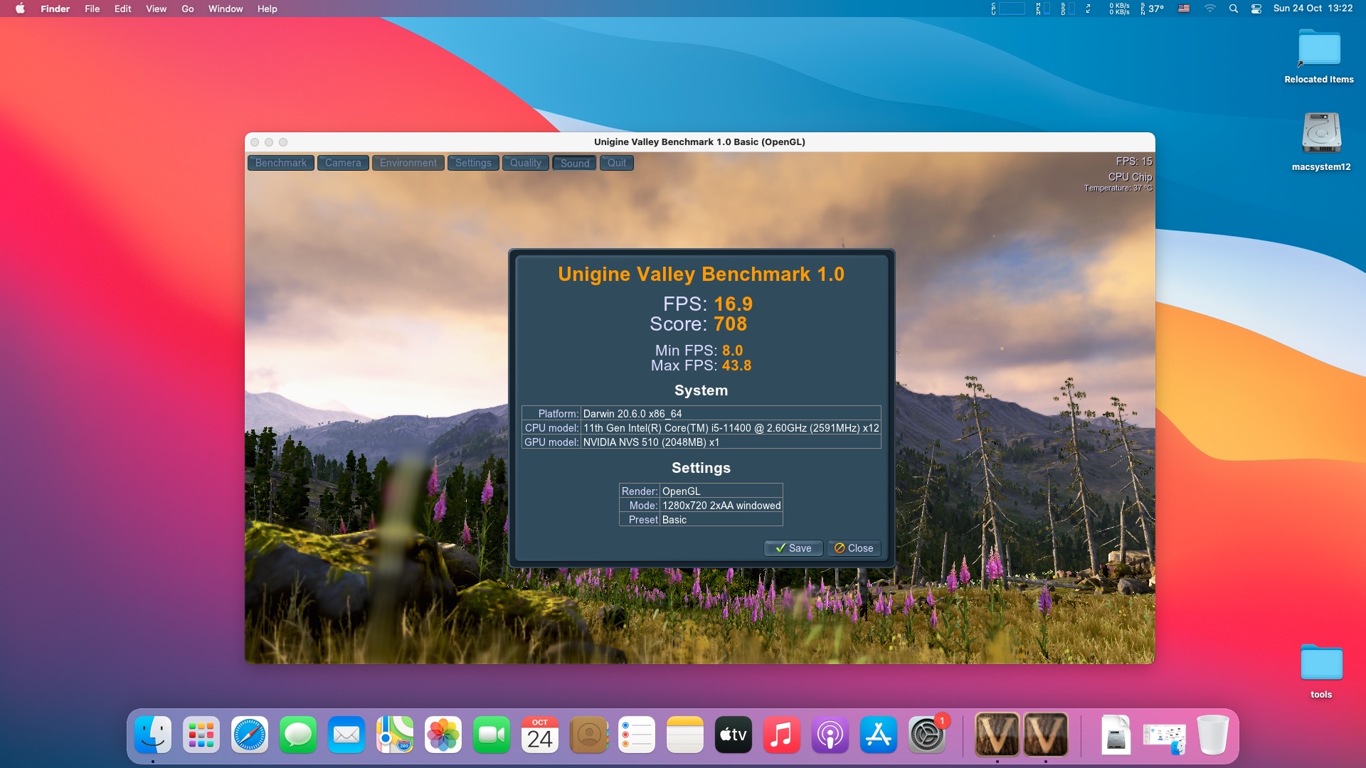The width and height of the screenshot is (1366, 768).
Task: Open the App Store icon
Action: [x=878, y=735]
